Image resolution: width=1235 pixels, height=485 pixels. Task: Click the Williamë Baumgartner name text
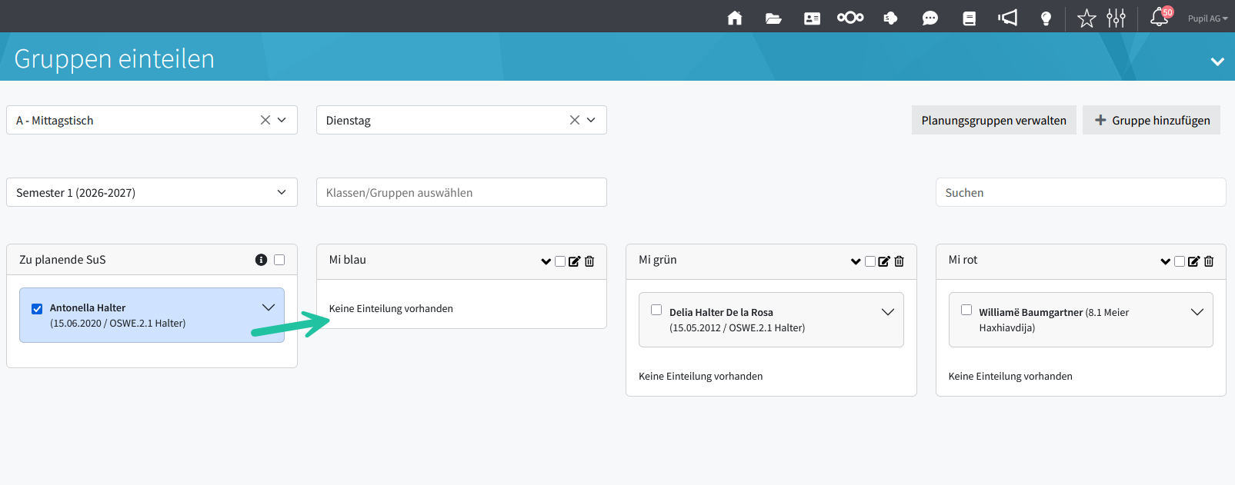1031,312
